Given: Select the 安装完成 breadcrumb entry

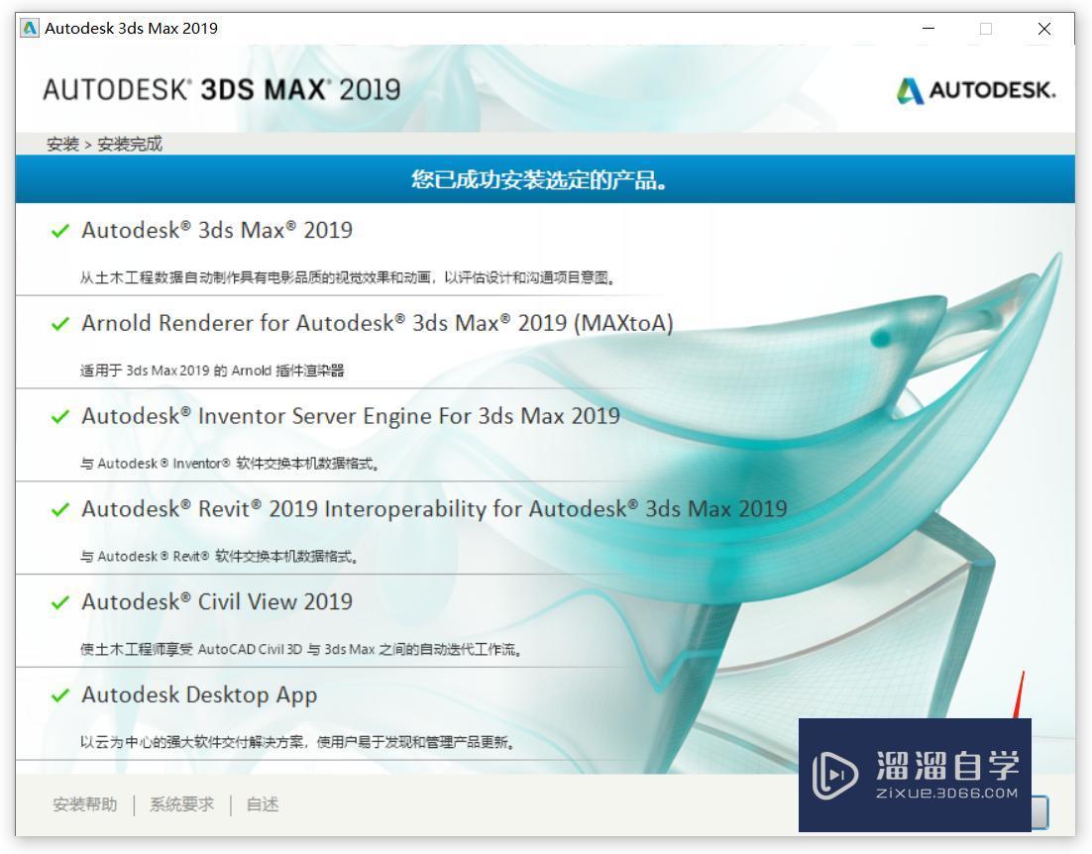Looking at the screenshot, I should [129, 144].
